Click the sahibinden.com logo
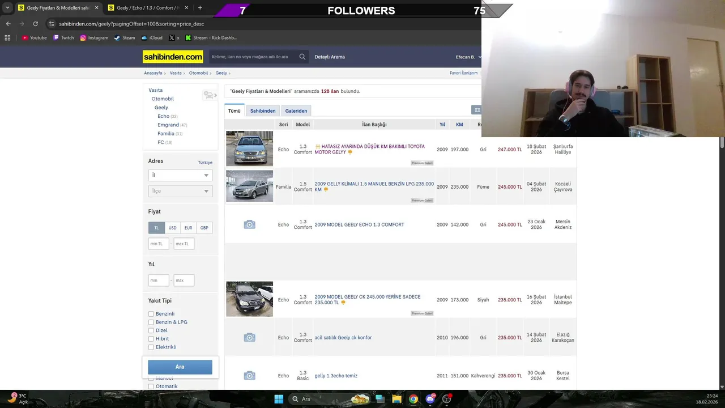725x408 pixels. 173,57
